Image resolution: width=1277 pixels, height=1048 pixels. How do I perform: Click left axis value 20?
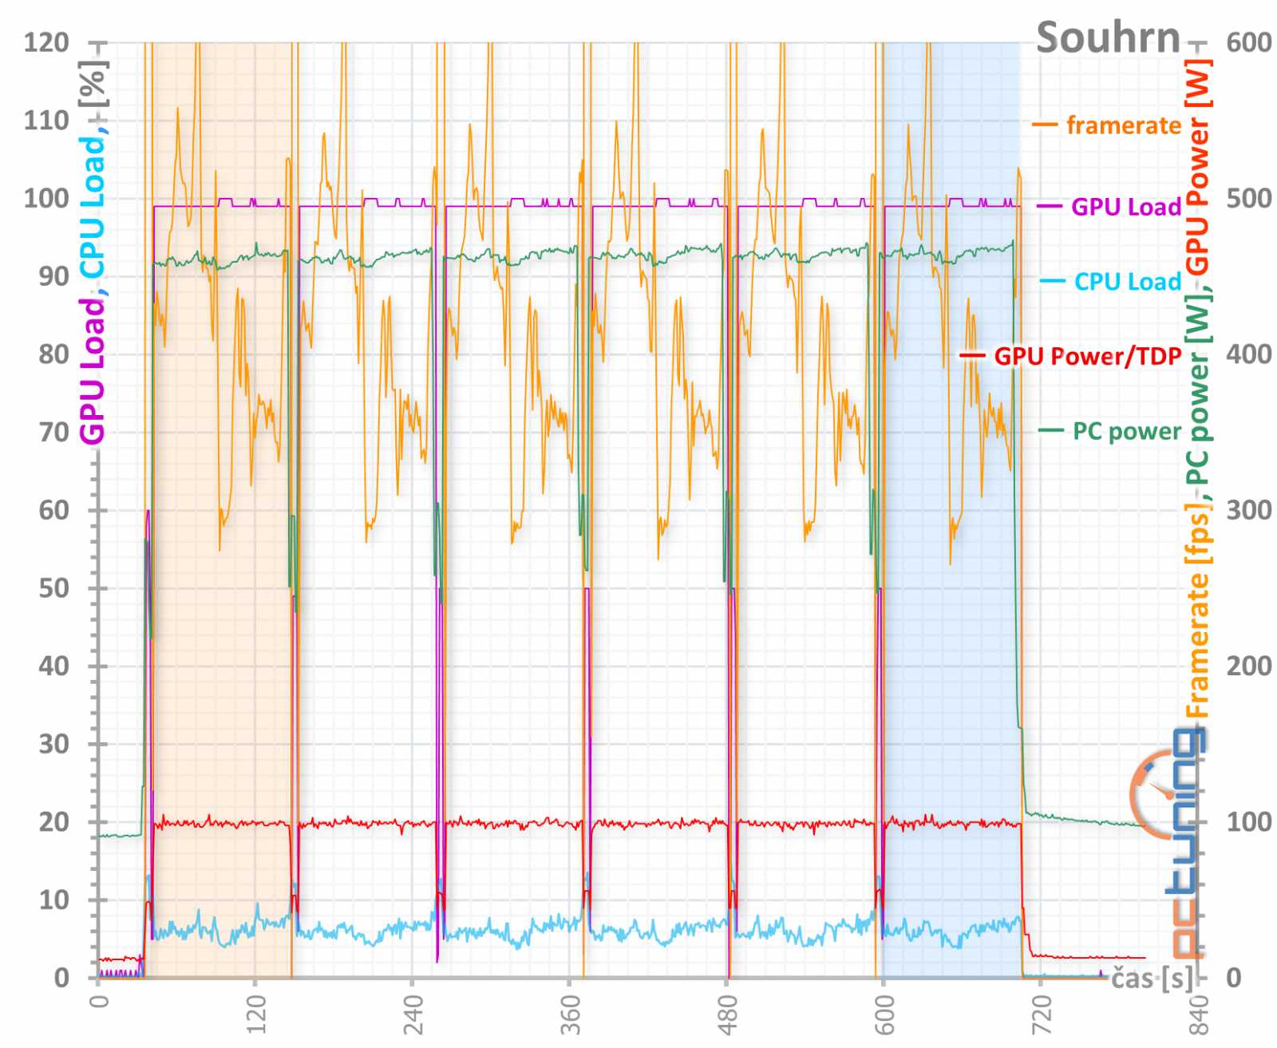coord(54,822)
